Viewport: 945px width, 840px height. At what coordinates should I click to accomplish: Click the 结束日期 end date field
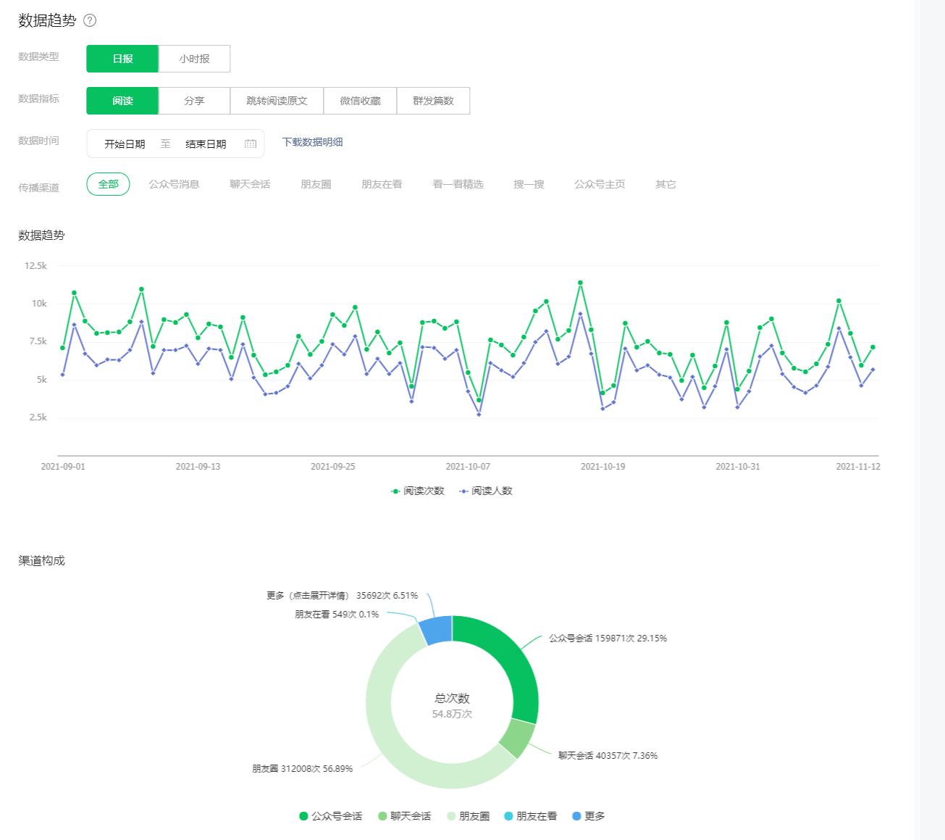click(206, 144)
